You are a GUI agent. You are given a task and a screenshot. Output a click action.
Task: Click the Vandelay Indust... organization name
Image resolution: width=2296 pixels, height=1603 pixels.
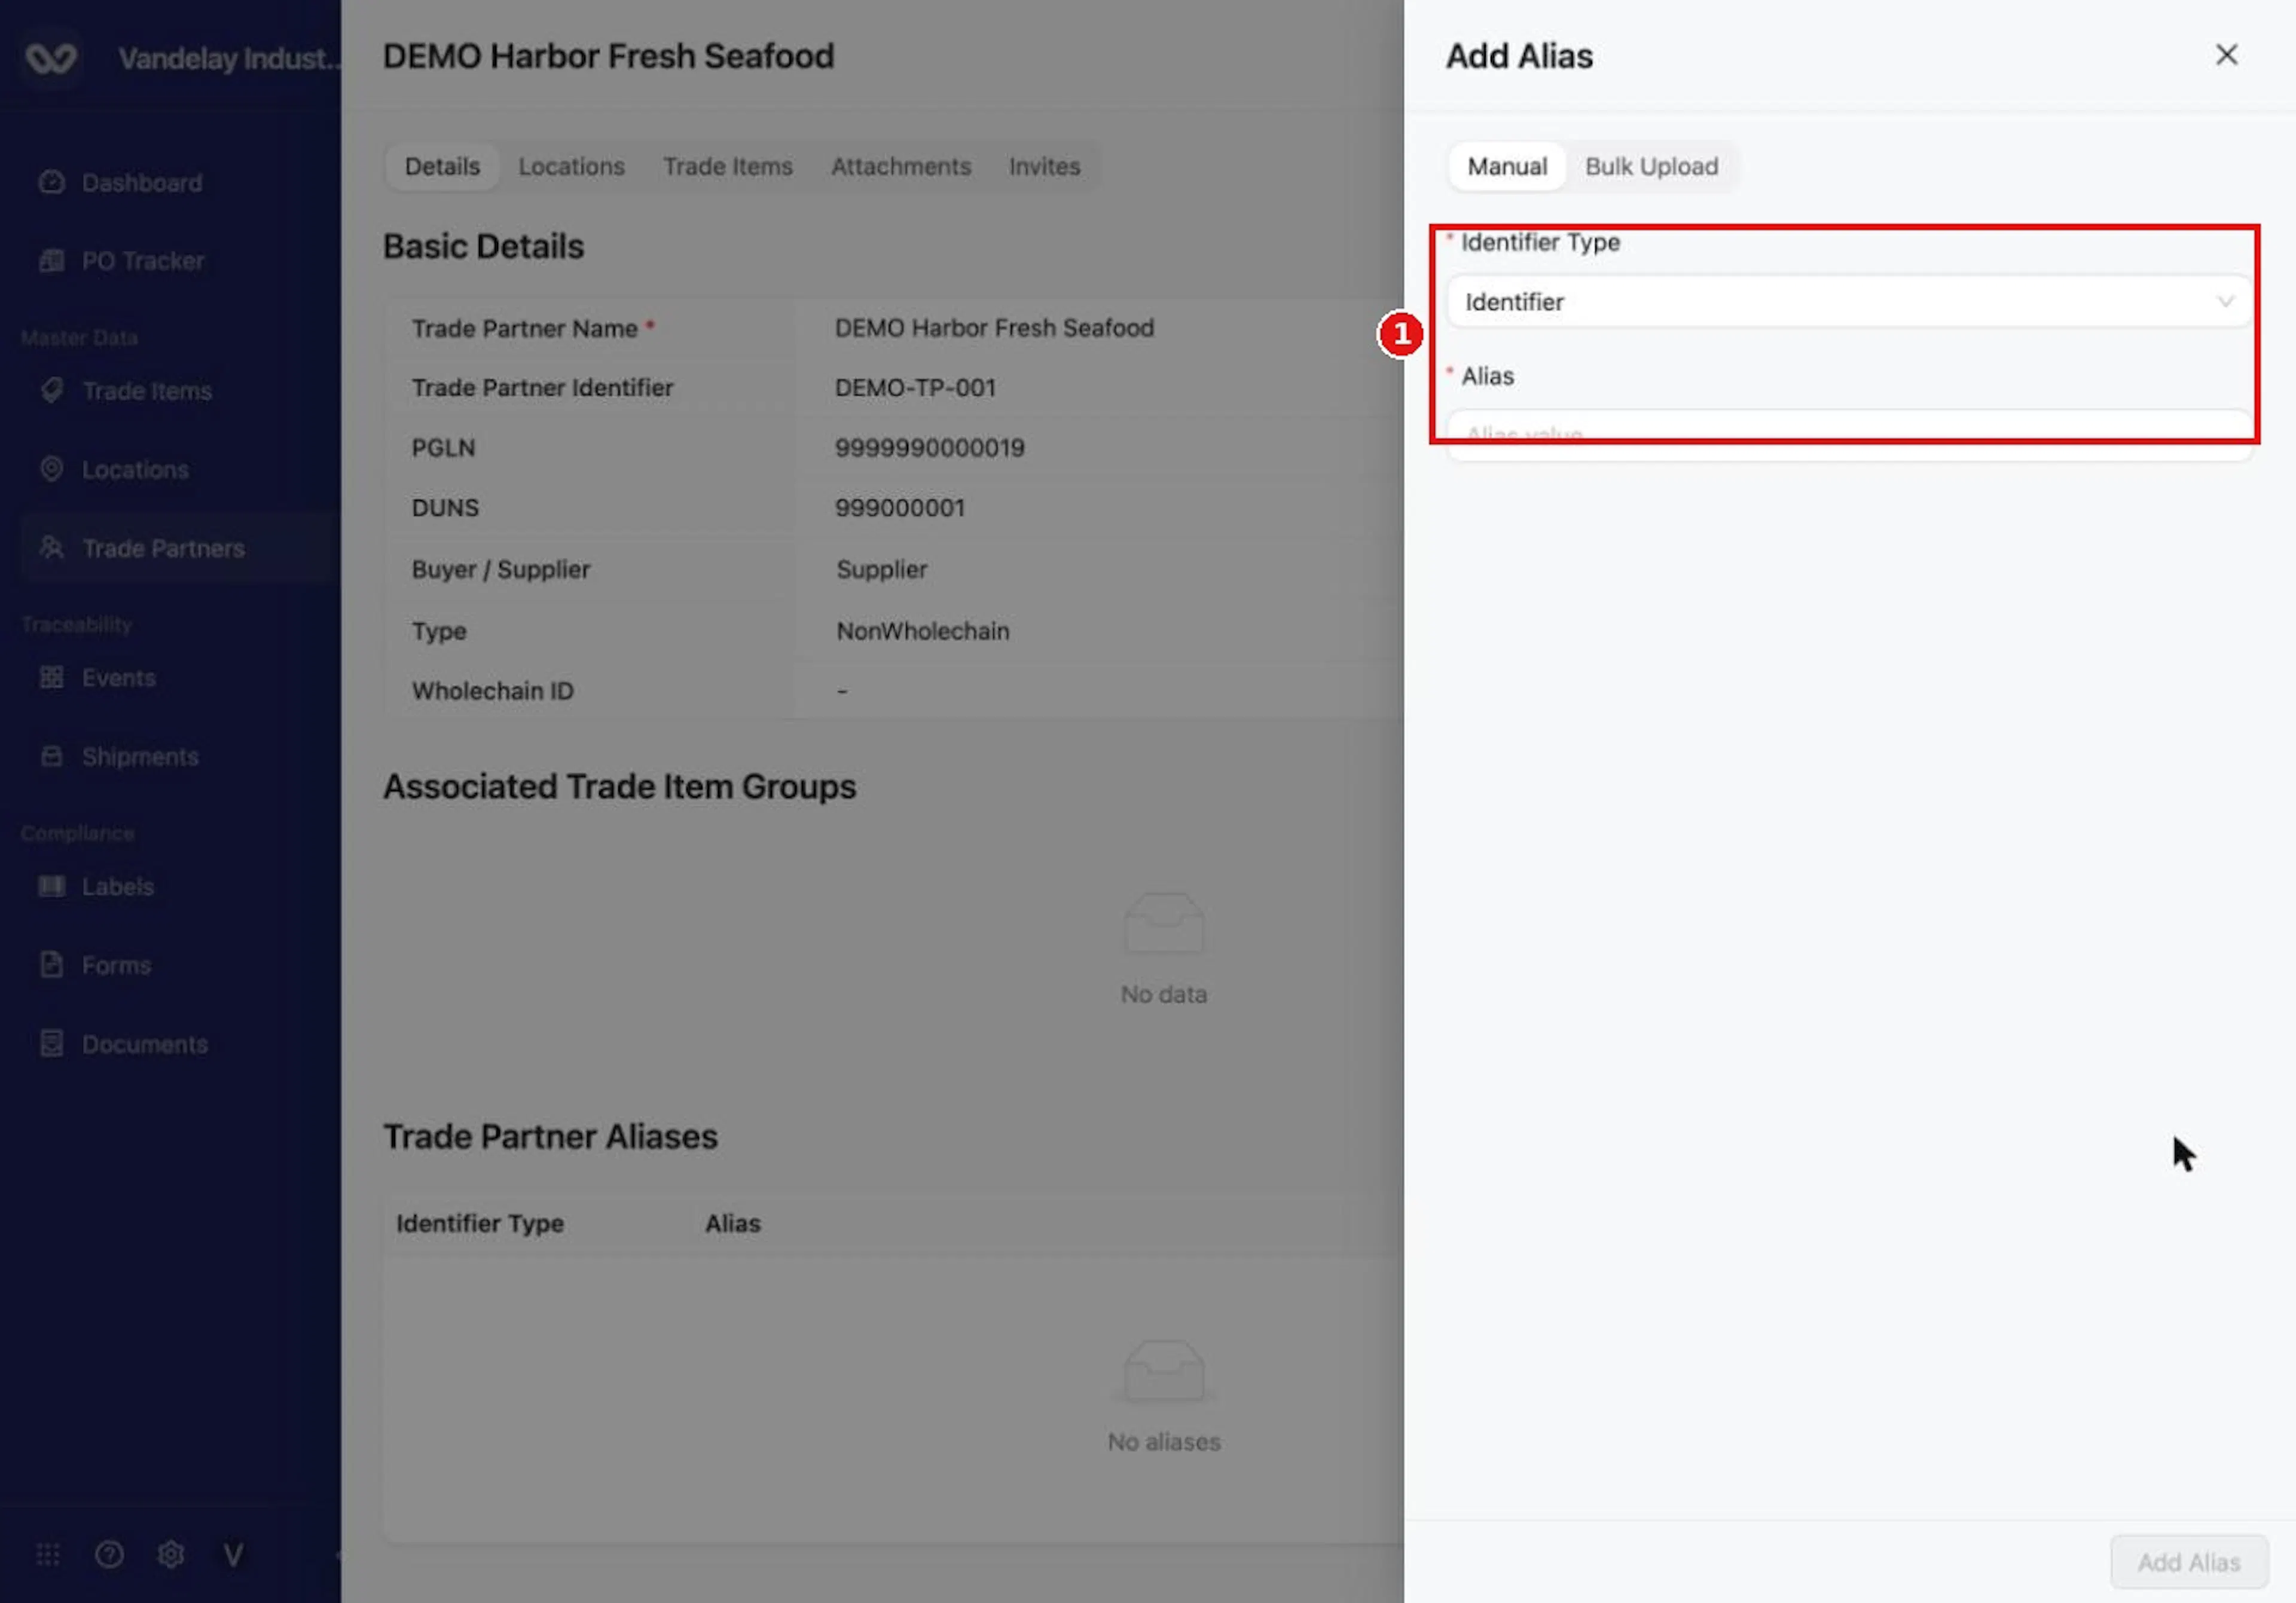click(229, 58)
